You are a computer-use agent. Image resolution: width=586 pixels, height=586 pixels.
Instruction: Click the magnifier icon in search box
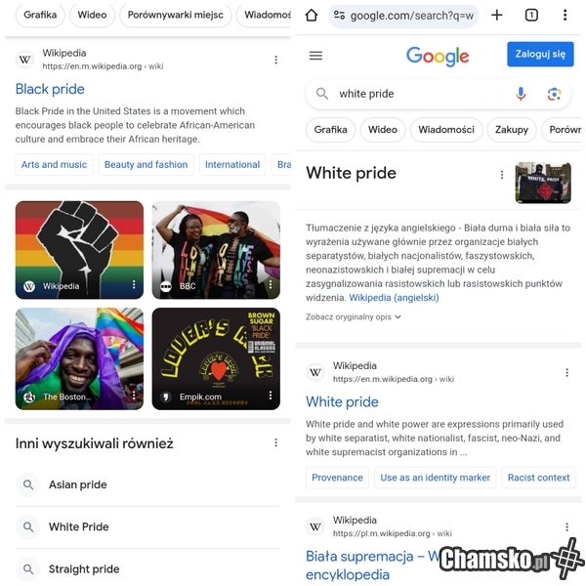tap(321, 94)
